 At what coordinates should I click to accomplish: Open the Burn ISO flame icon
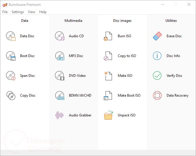(108, 36)
